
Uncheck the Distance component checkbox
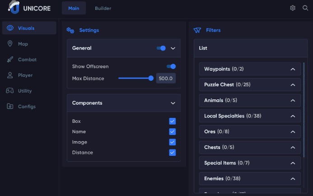(172, 152)
